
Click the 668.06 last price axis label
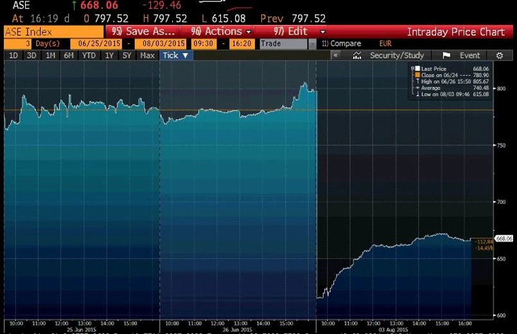(504, 238)
